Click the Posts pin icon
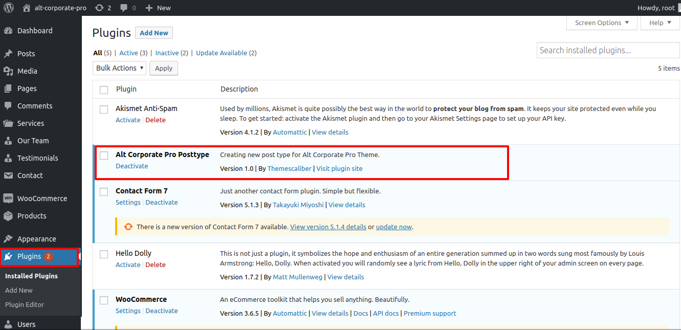 pyautogui.click(x=8, y=54)
